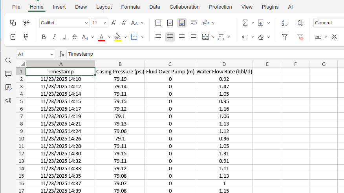Switch to the Insert tab

pos(59,7)
